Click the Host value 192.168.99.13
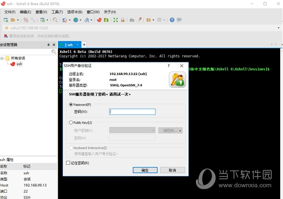283x199 pixels. pos(35,185)
